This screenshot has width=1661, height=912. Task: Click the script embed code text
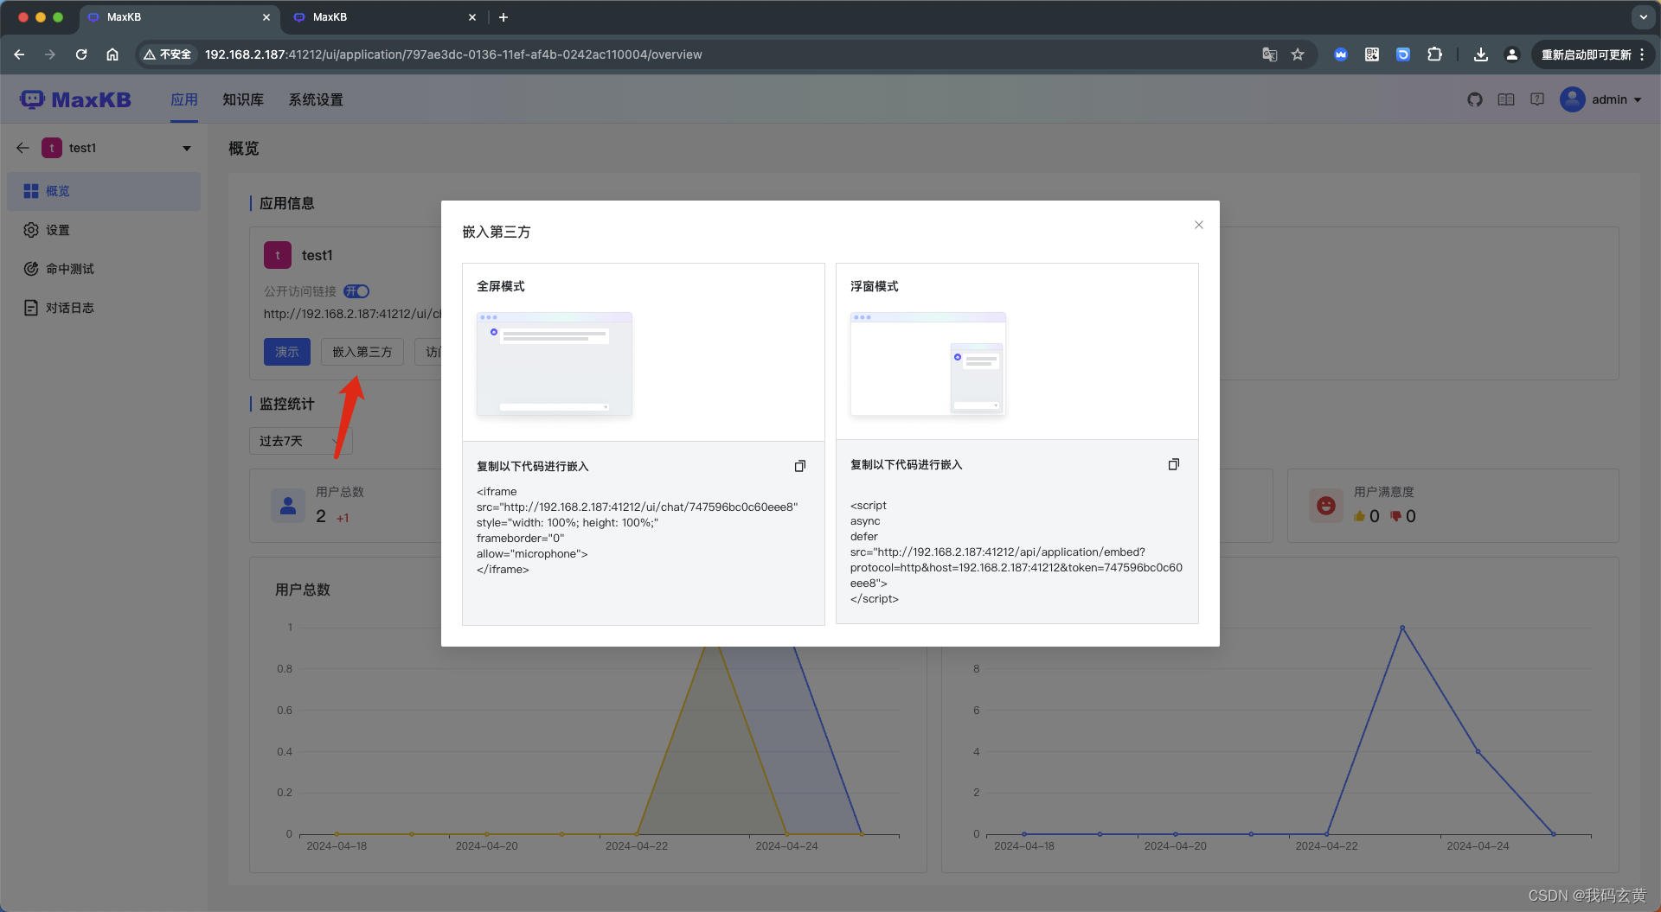tap(1016, 552)
